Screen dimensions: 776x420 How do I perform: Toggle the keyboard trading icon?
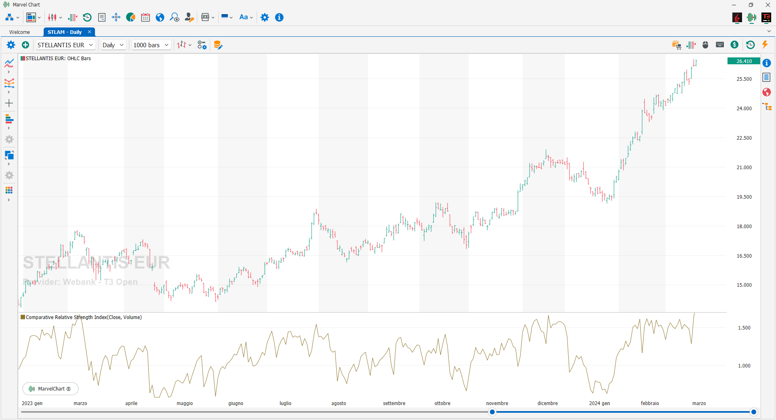click(720, 45)
